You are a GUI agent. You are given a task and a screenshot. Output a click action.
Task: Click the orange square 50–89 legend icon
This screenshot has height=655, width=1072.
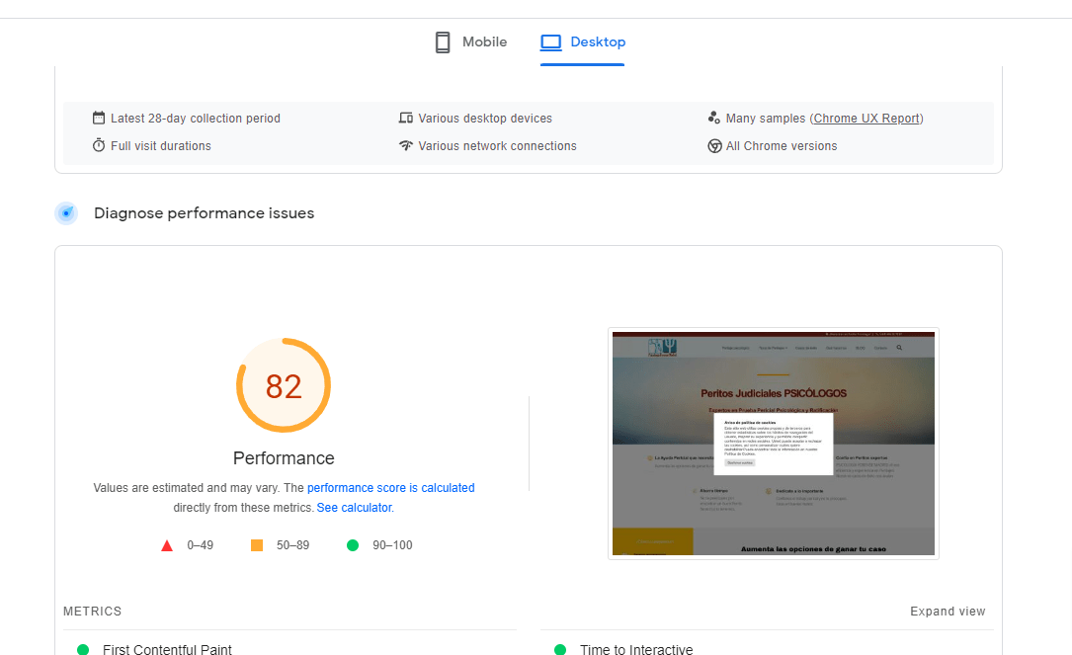(x=256, y=545)
